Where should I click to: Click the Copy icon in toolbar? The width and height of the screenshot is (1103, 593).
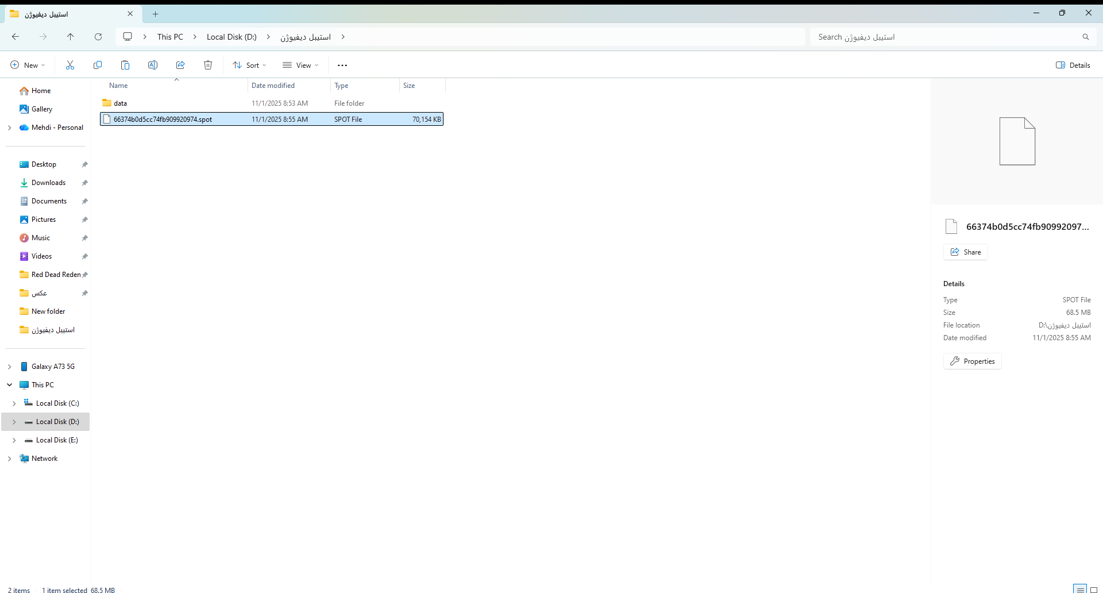[x=98, y=65]
